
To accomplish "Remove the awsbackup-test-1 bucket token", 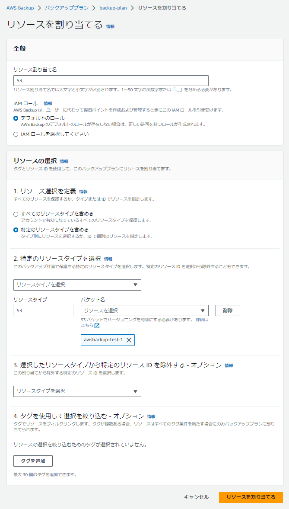I will [130, 340].
